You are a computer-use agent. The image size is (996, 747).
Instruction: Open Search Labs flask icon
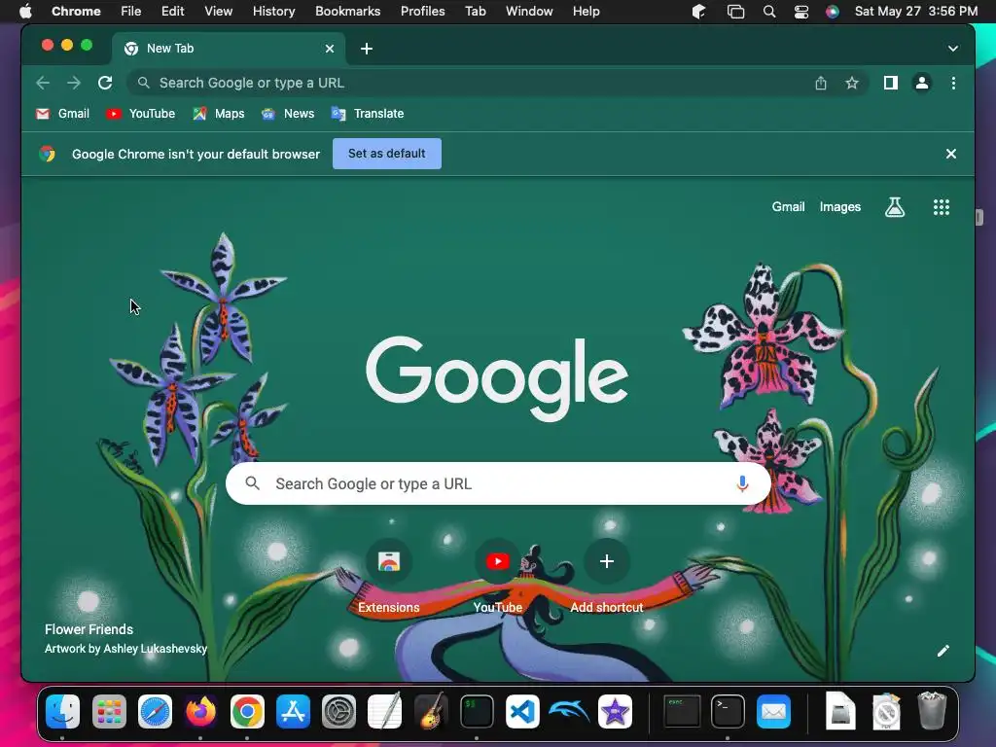pyautogui.click(x=895, y=207)
